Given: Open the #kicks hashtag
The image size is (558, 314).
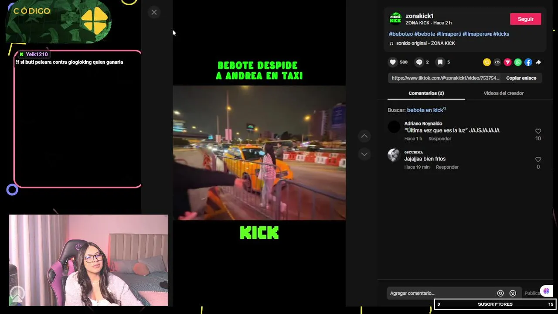Looking at the screenshot, I should click(x=501, y=34).
